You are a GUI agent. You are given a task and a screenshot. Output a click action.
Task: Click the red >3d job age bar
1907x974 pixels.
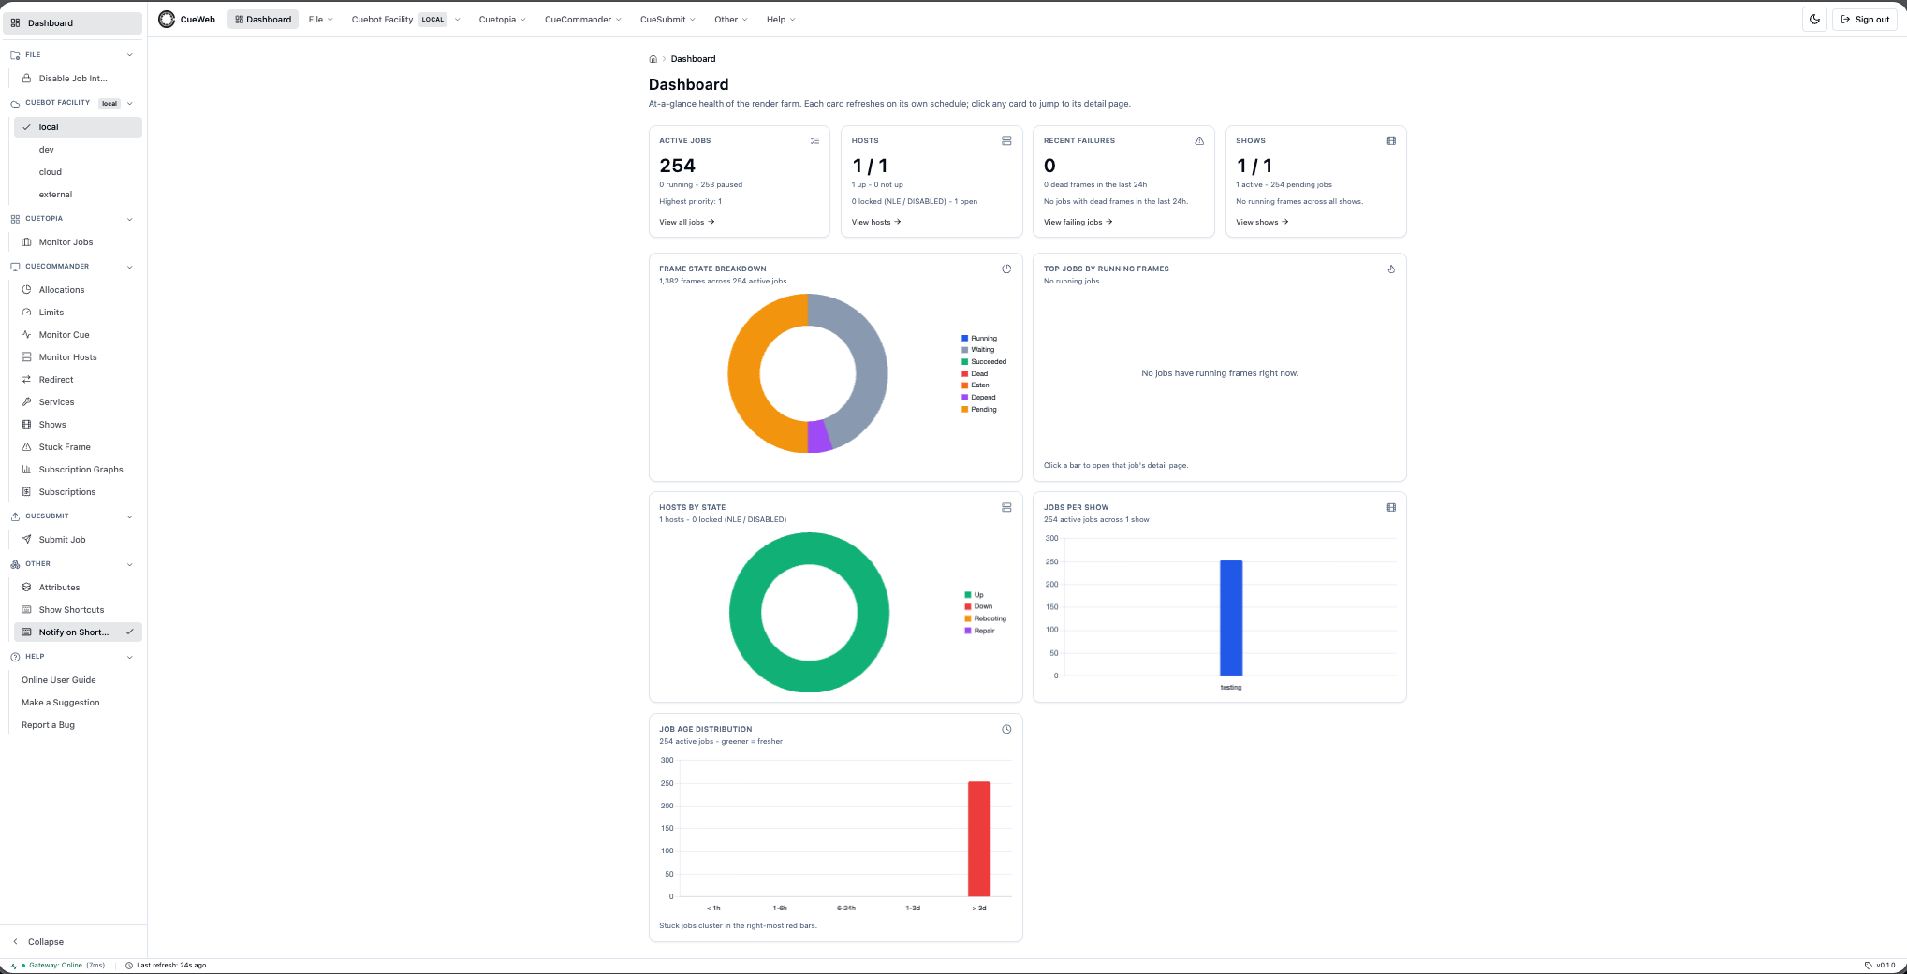pyautogui.click(x=979, y=838)
